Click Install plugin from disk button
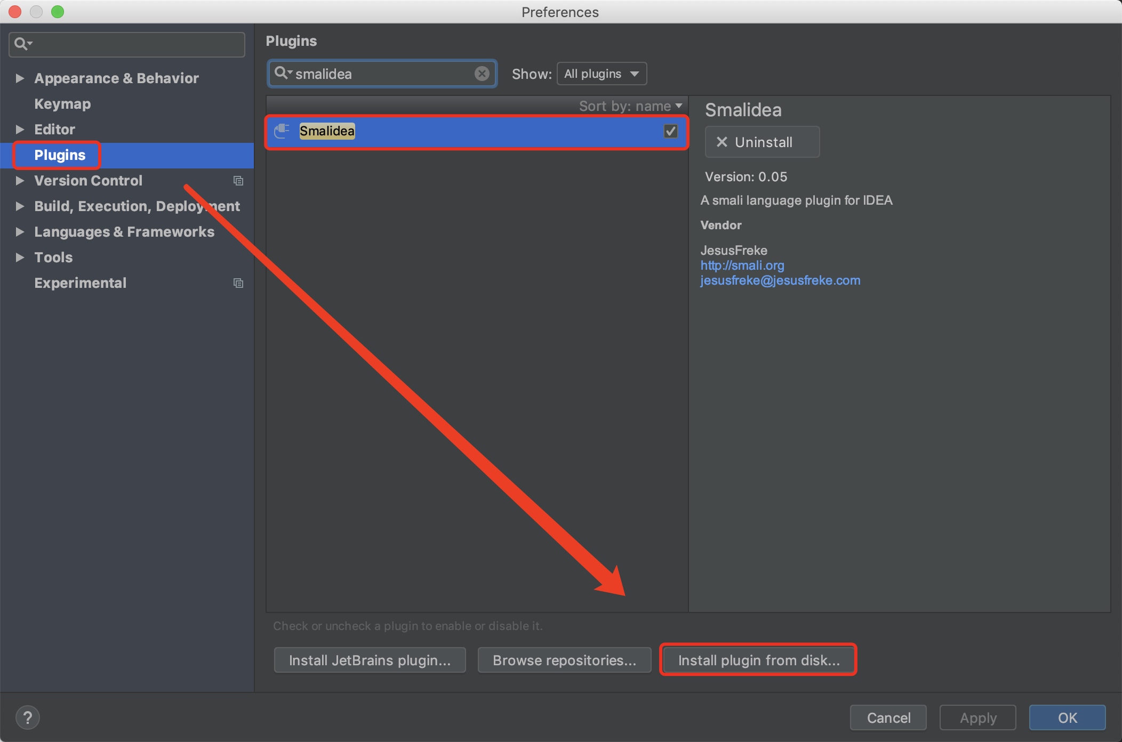 758,660
